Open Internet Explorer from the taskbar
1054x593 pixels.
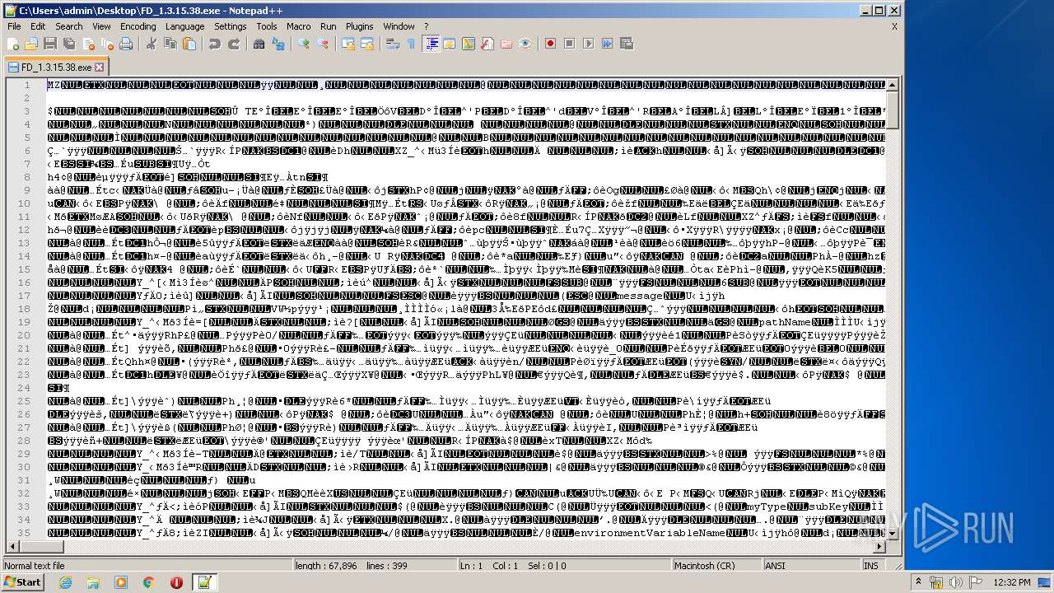66,582
